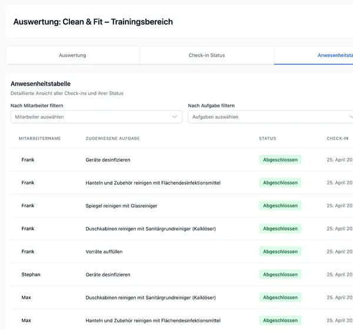Click the Zugewiesene Aufgabe column header
This screenshot has height=330, width=353.
[x=112, y=138]
